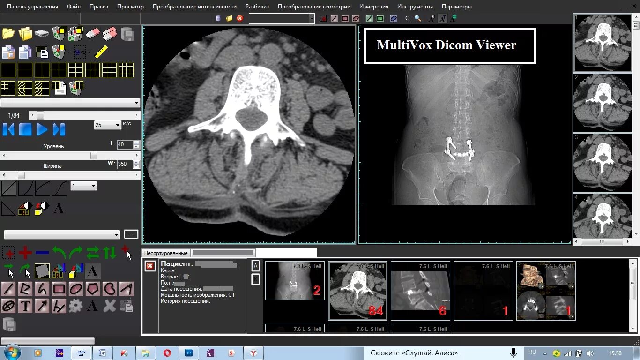The width and height of the screenshot is (640, 360).
Task: Open the Просмотр menu
Action: [x=130, y=7]
